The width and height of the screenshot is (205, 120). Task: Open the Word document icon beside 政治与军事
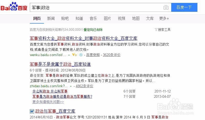tap(32, 111)
